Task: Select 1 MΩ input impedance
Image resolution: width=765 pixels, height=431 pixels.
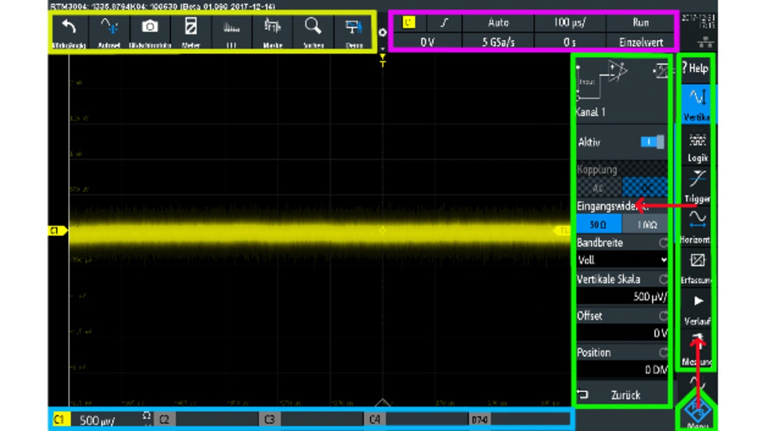Action: (x=645, y=225)
